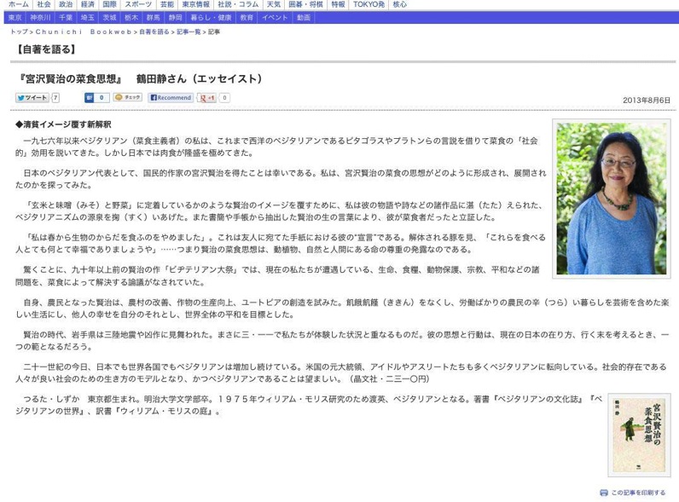679x502 pixels.
Task: Click the 【自著を語る】 section heading
Action: click(x=45, y=49)
